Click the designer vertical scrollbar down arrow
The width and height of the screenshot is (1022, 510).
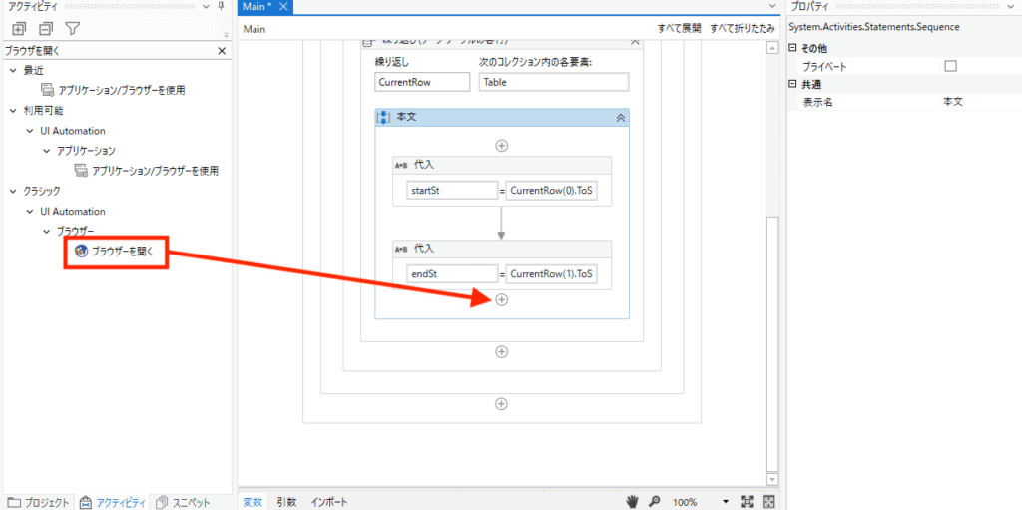point(773,479)
